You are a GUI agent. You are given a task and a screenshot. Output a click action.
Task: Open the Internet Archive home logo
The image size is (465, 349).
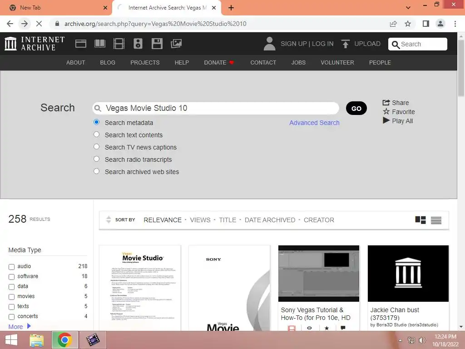pyautogui.click(x=35, y=44)
